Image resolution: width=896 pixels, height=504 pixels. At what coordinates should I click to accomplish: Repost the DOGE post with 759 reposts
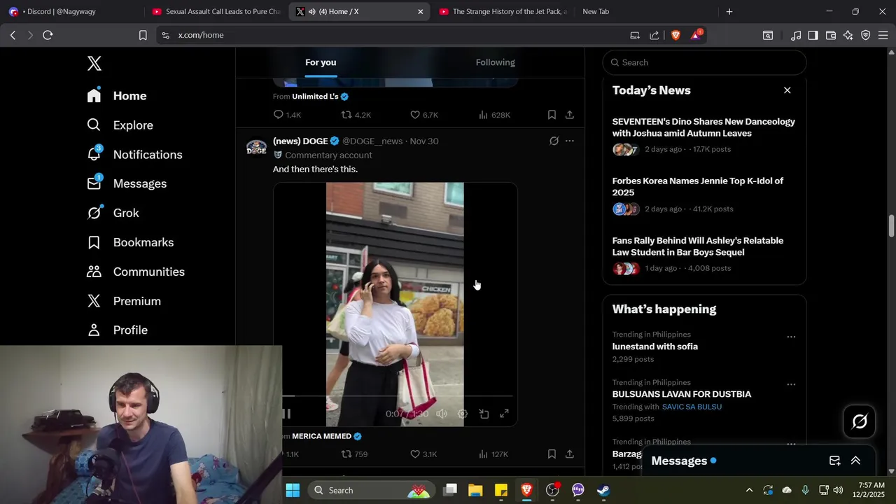pos(354,454)
